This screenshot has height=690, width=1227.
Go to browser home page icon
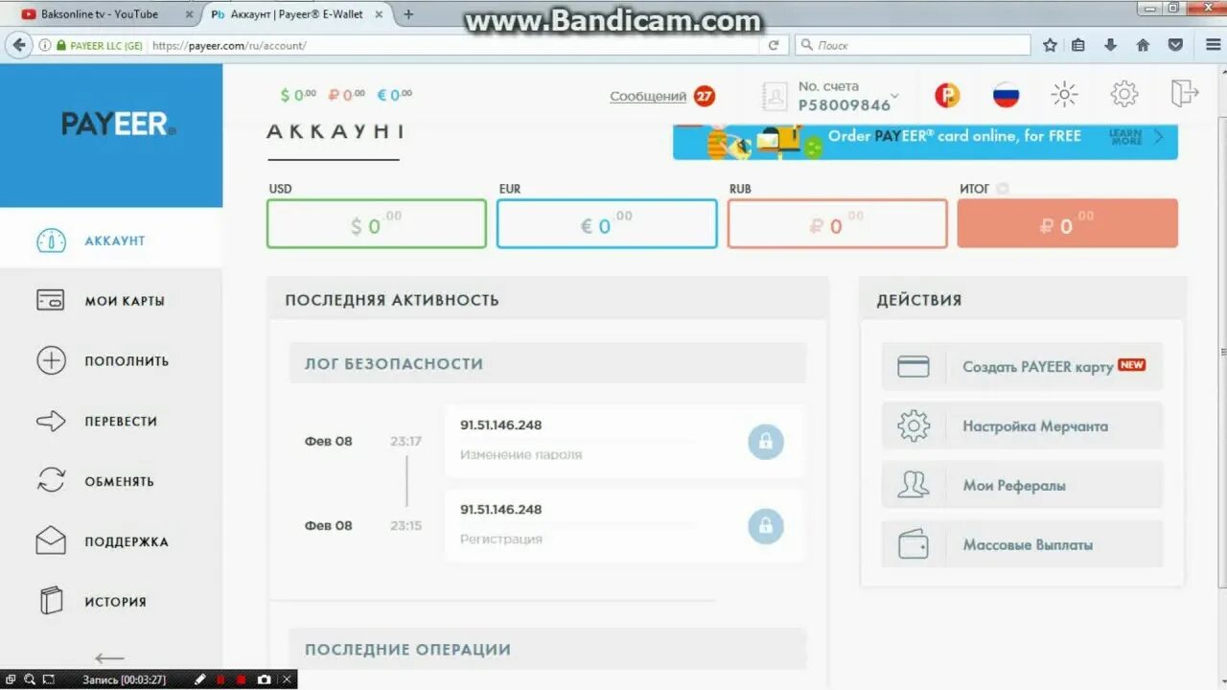(x=1143, y=45)
